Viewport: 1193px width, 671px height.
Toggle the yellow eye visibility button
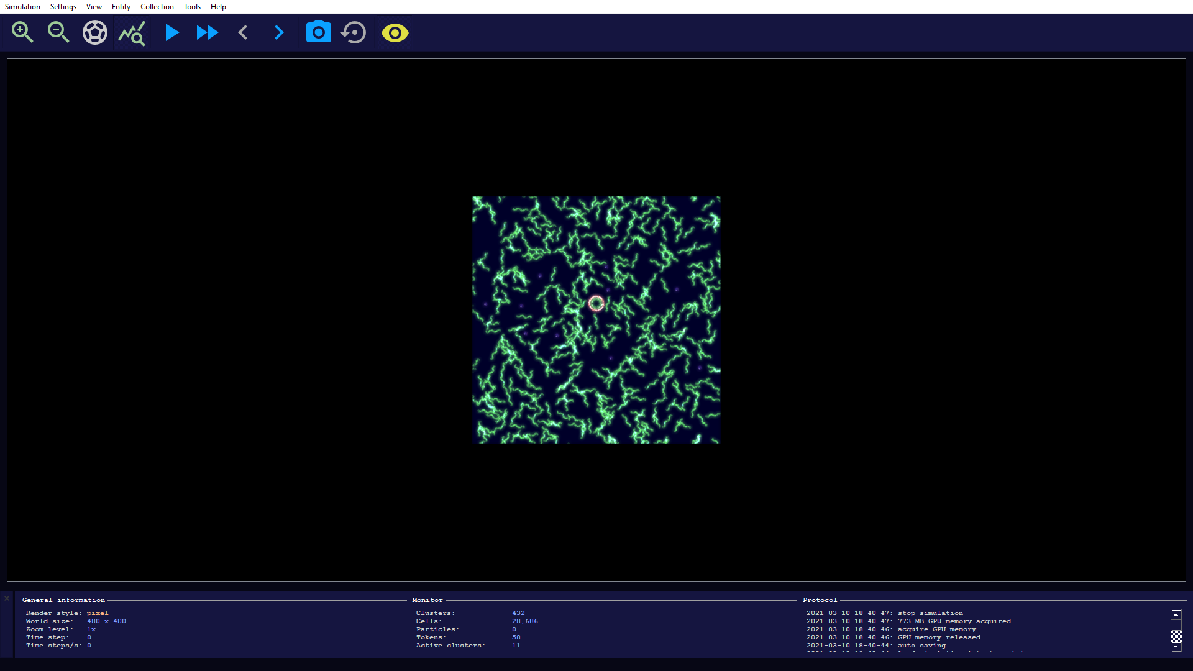[395, 32]
